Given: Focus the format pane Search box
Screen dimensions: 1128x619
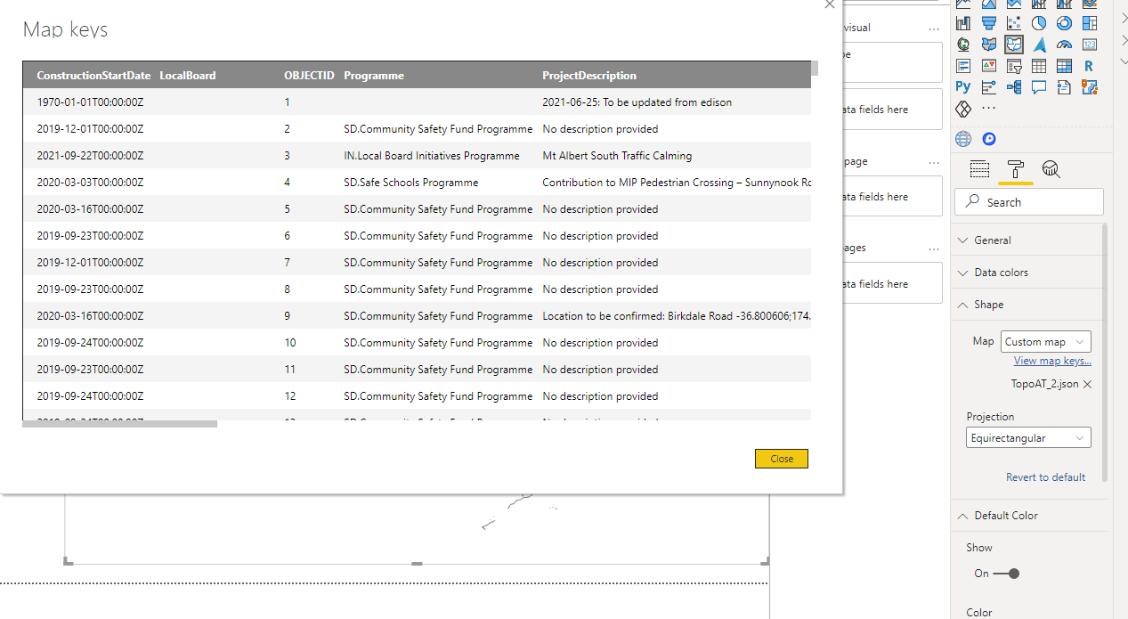Looking at the screenshot, I should pos(1028,202).
